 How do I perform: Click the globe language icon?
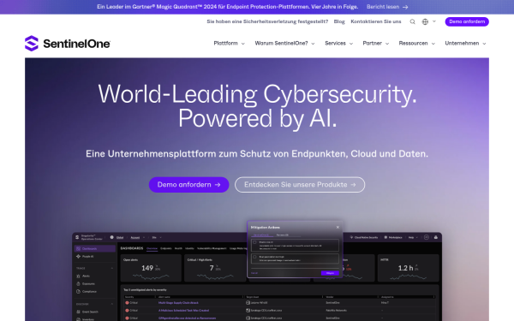tap(425, 21)
